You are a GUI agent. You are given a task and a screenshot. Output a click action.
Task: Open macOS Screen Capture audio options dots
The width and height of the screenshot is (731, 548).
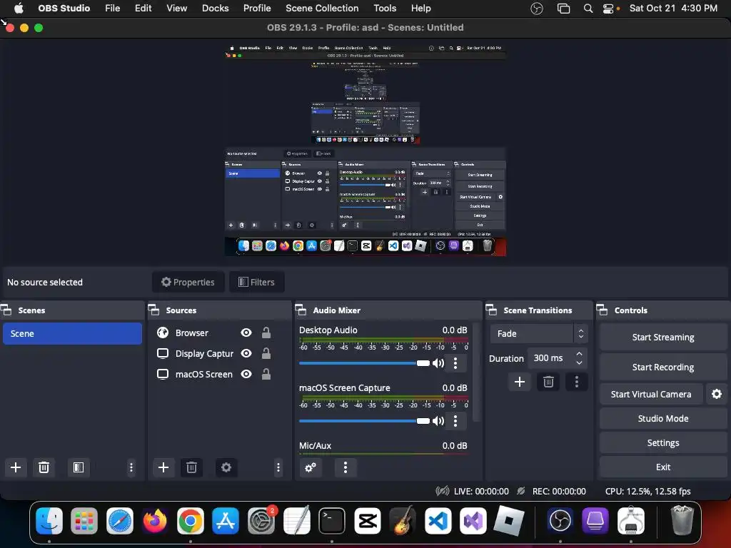click(x=455, y=421)
